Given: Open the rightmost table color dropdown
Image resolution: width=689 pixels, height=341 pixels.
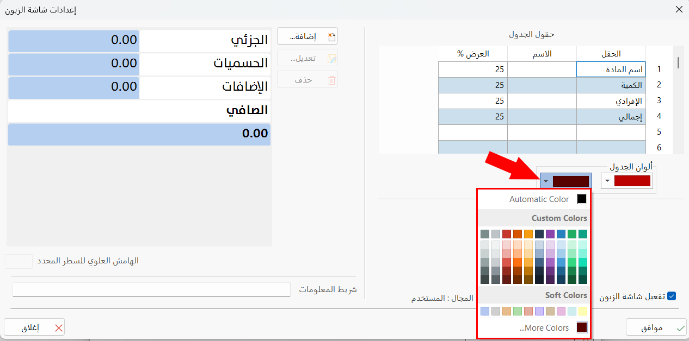Looking at the screenshot, I should (607, 181).
